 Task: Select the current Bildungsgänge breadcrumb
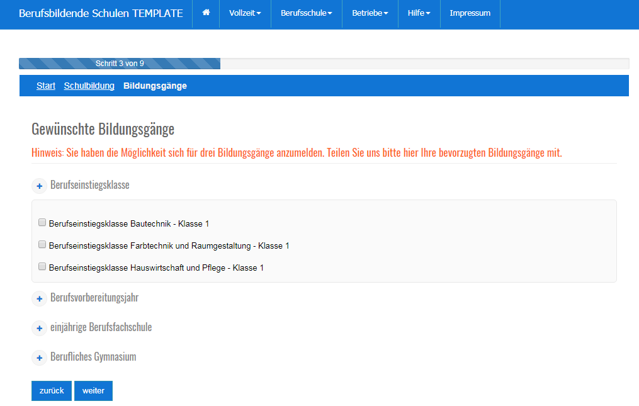click(x=155, y=86)
